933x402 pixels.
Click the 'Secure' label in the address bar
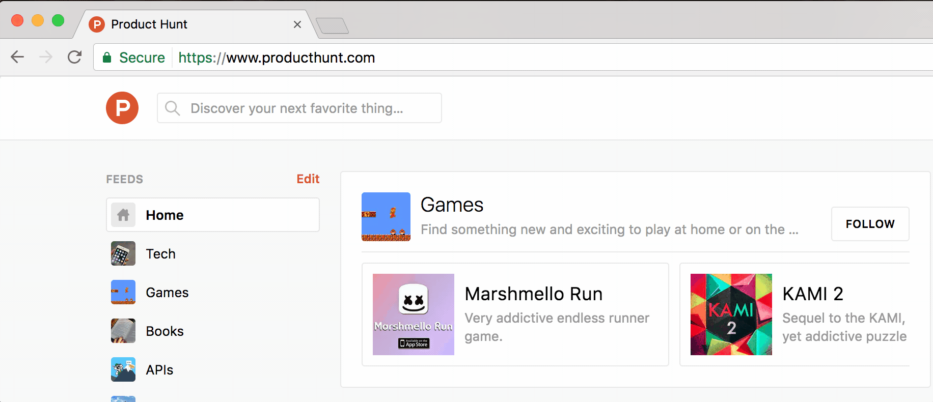[142, 58]
